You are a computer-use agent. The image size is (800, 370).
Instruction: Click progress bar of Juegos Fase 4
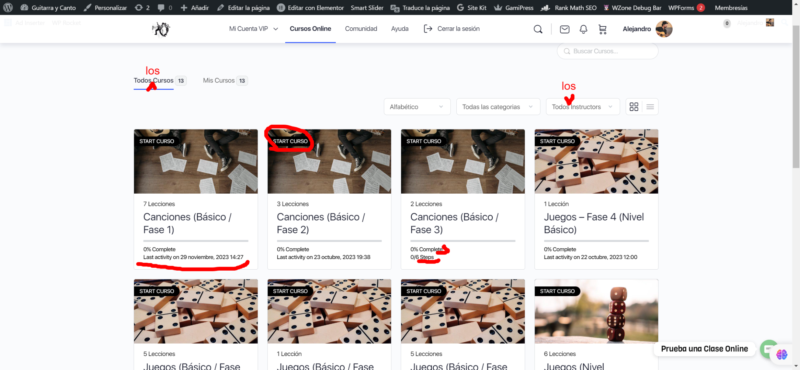596,241
